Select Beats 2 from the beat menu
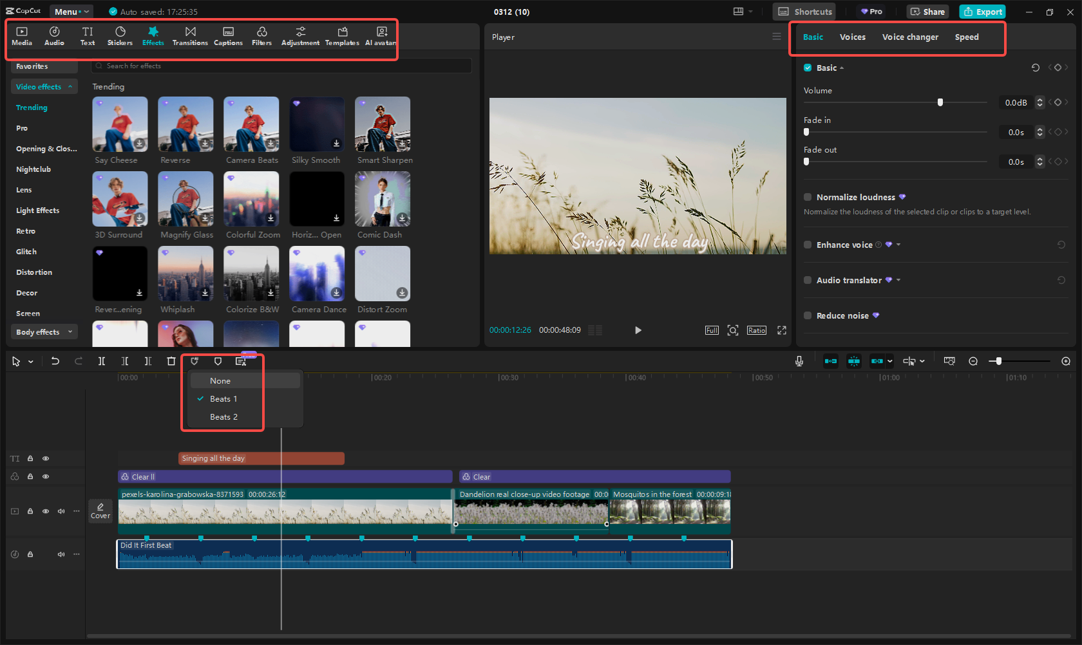 coord(223,417)
